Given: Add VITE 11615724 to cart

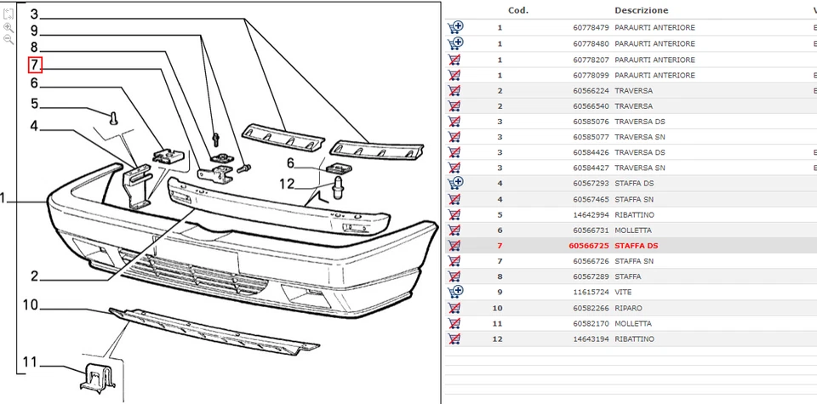Looking at the screenshot, I should 455,292.
